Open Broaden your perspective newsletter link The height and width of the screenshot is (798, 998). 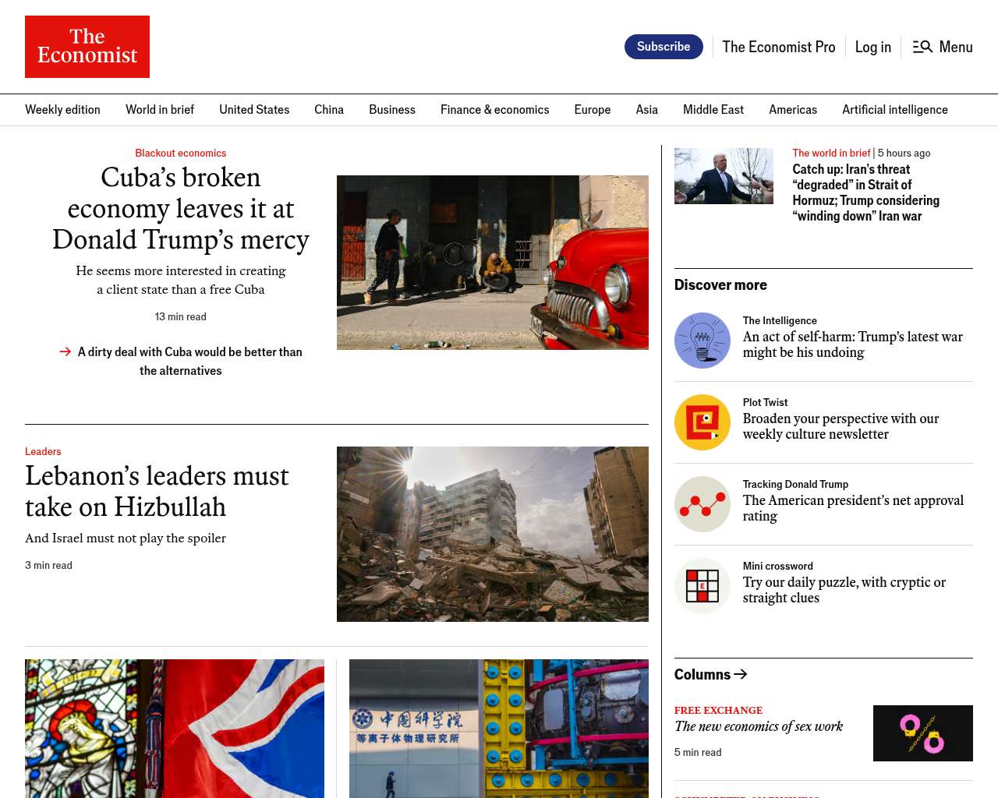click(841, 426)
